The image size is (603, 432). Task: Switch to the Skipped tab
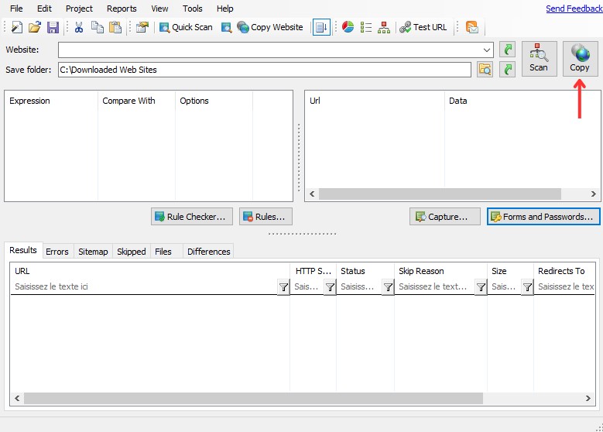[x=131, y=252]
